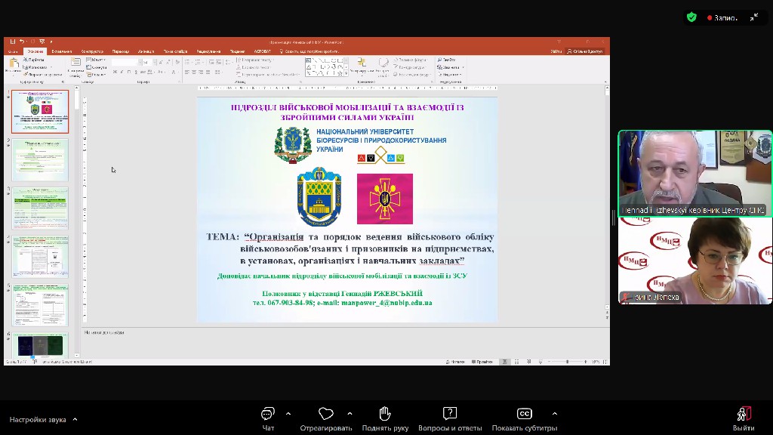Click the green encryption shield icon

[x=691, y=17]
